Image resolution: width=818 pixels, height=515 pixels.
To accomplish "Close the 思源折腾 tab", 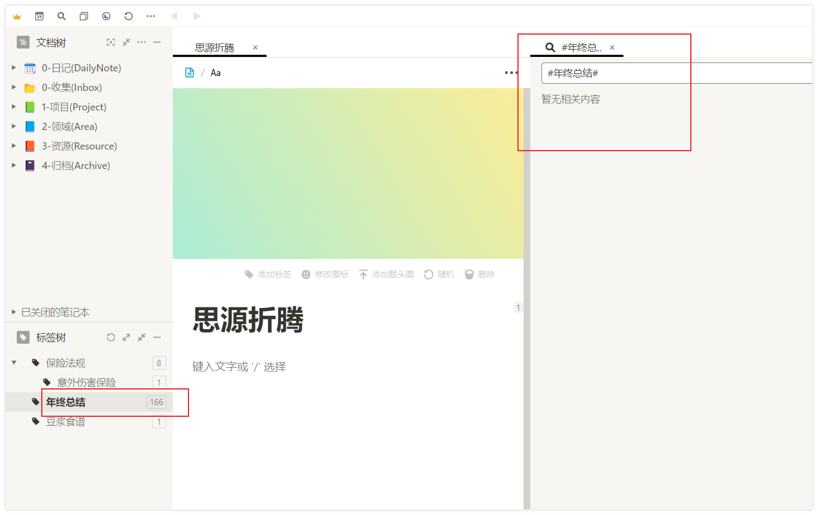I will [255, 47].
